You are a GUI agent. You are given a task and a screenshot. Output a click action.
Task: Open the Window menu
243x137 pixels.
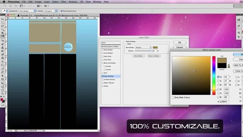coord(97,2)
